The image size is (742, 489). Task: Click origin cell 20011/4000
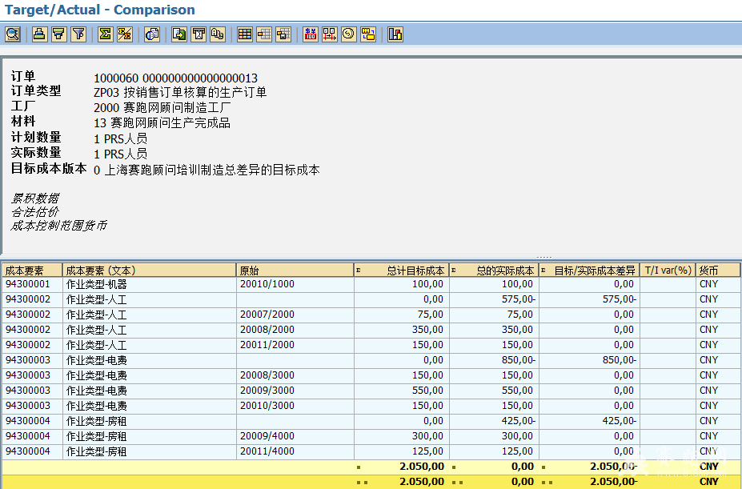pyautogui.click(x=295, y=451)
